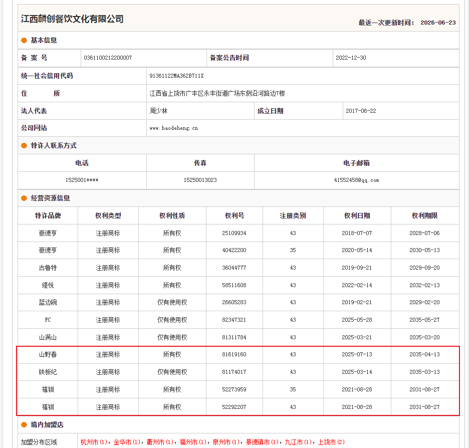
Task: Open the 福州市 (1) franchise link
Action: [193, 442]
